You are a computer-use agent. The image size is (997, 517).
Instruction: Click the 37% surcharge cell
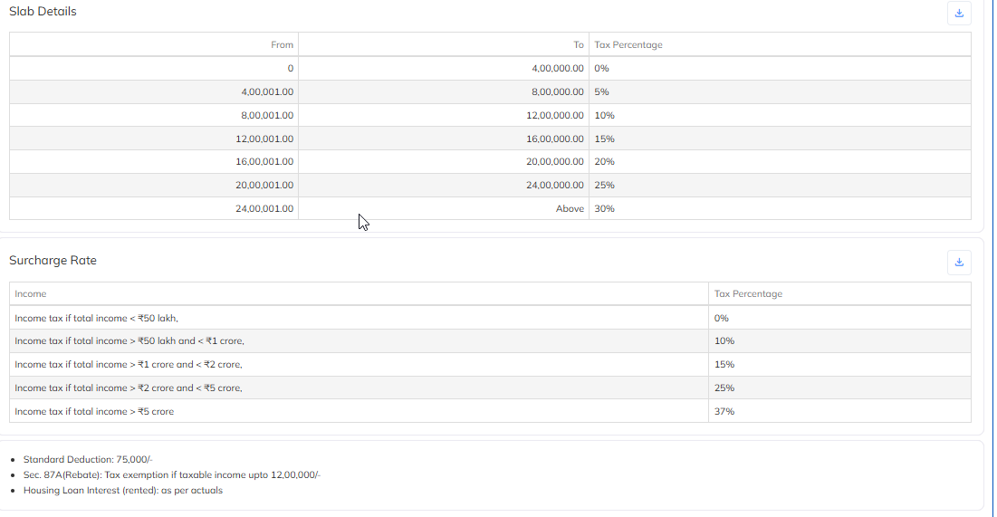point(724,412)
